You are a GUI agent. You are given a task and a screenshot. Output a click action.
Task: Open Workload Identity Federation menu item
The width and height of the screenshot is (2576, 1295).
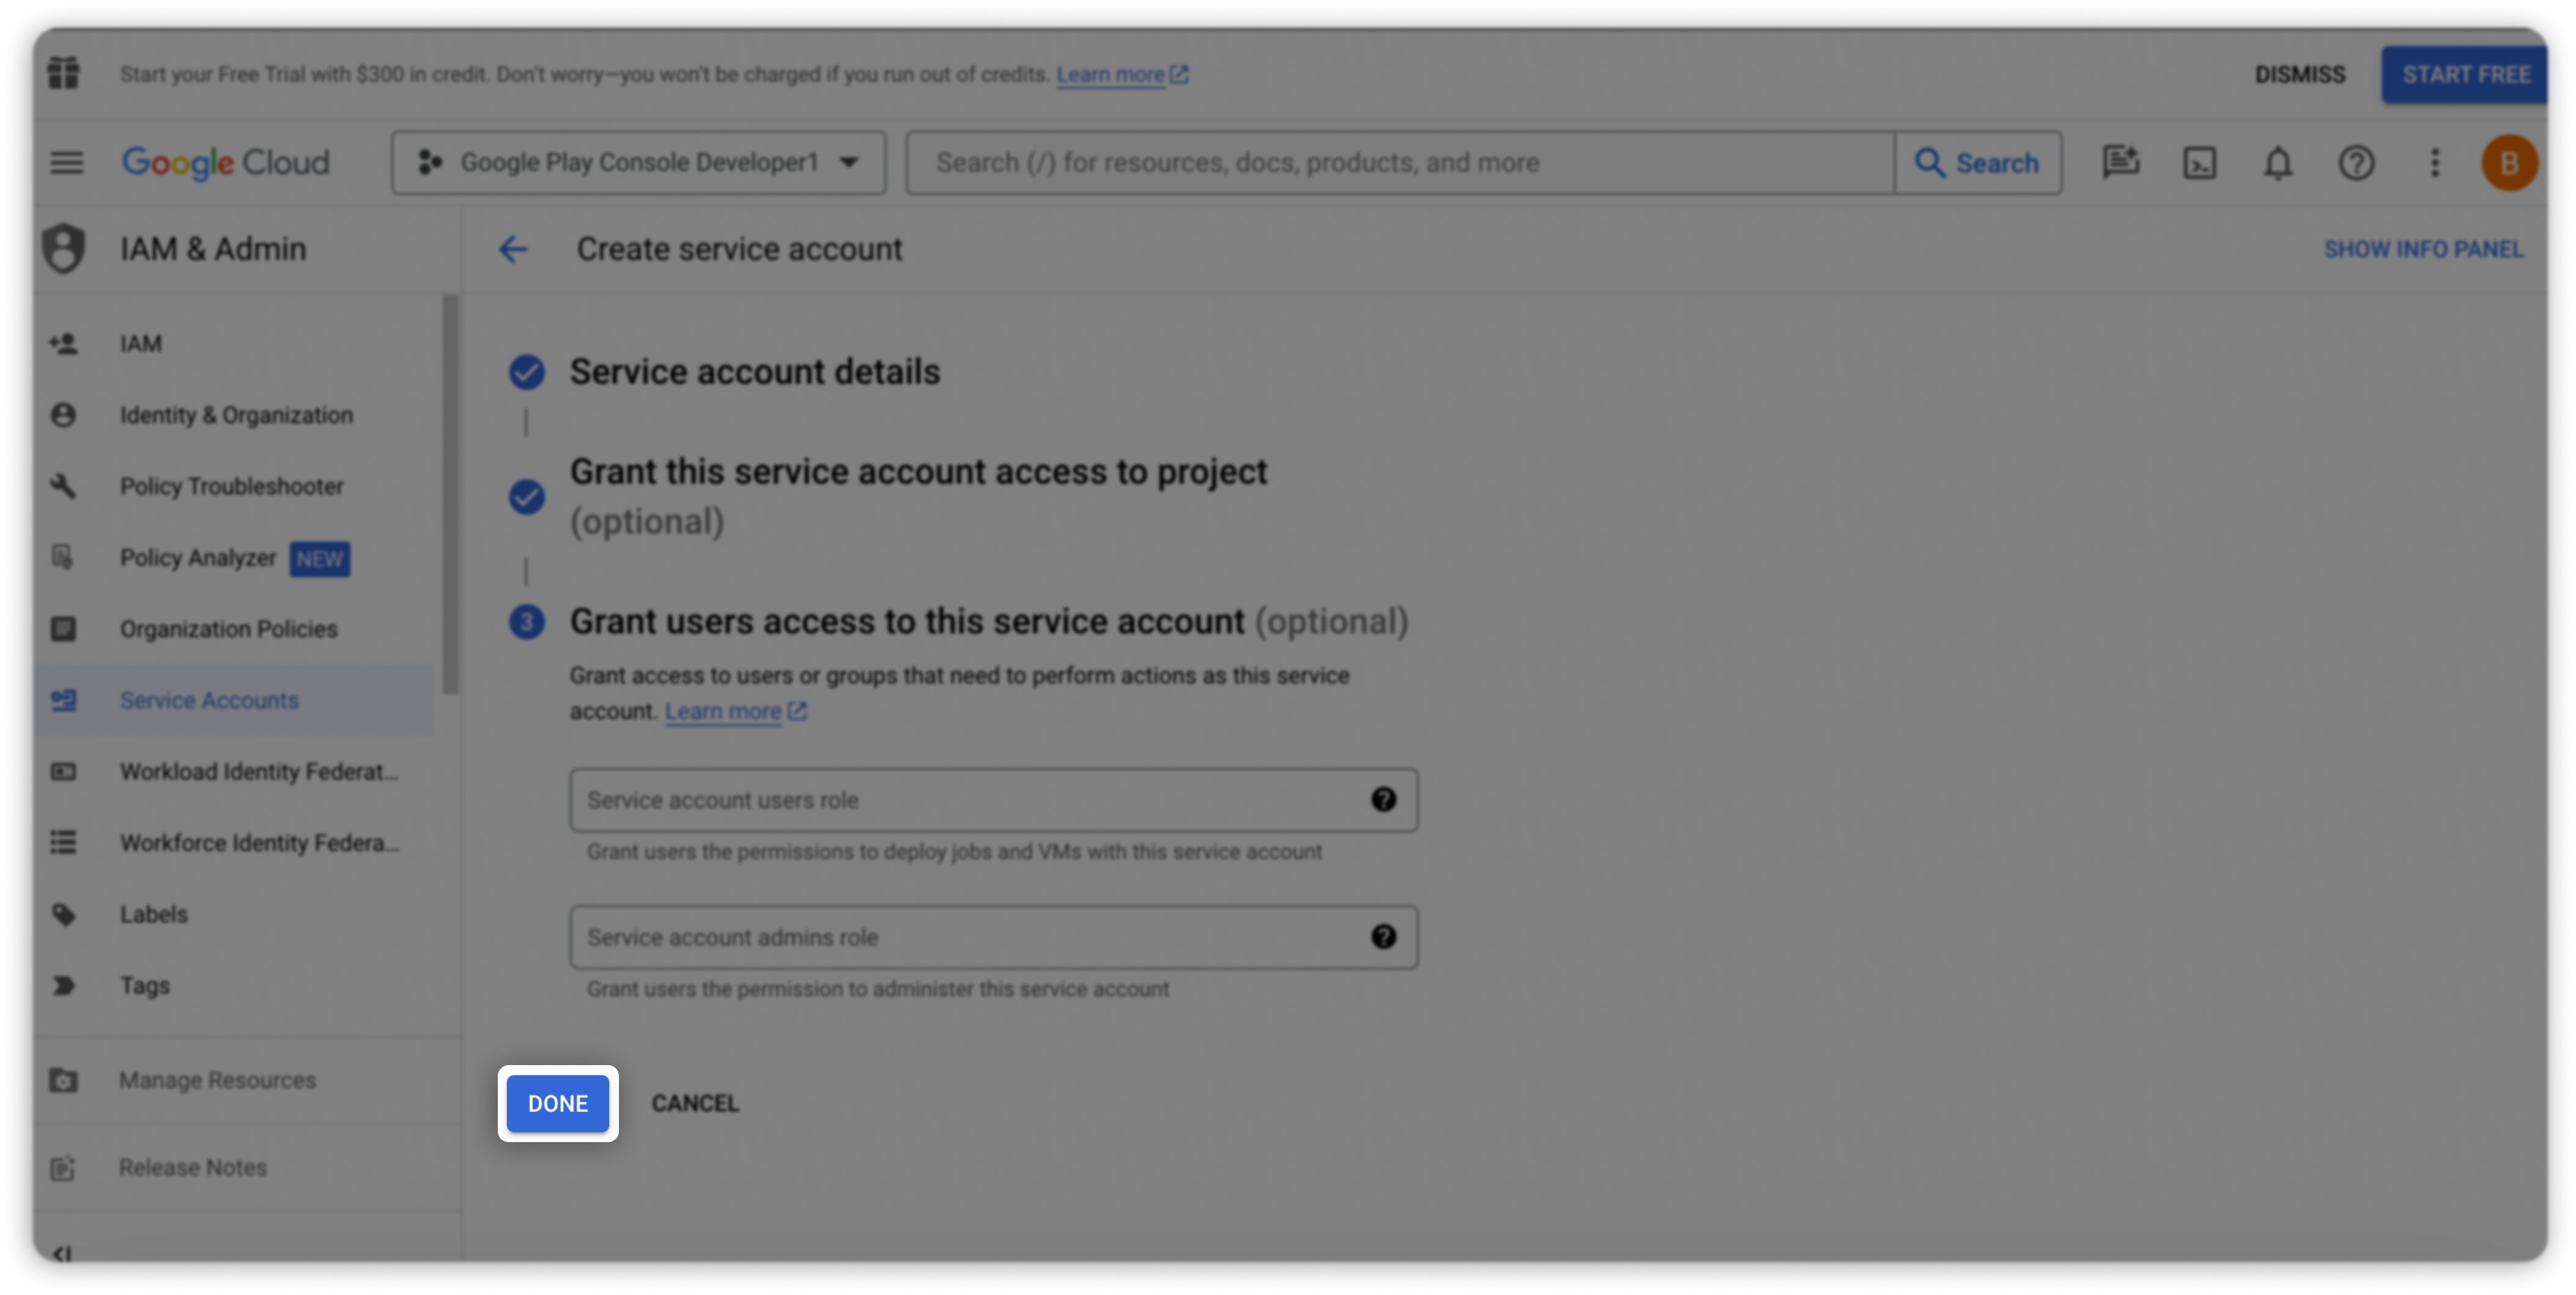tap(258, 771)
